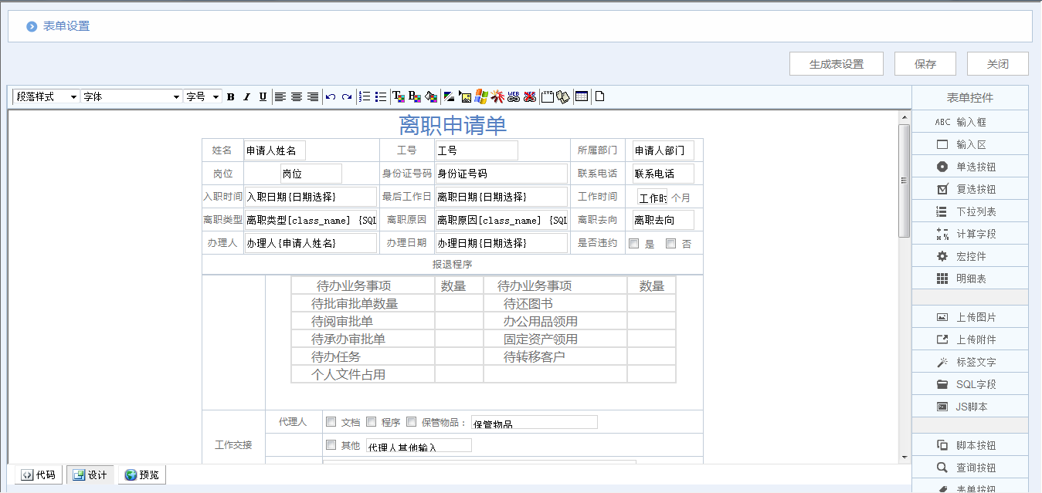Select the 输入框 control in 表单控件 panel
1042x493 pixels.
[x=969, y=121]
